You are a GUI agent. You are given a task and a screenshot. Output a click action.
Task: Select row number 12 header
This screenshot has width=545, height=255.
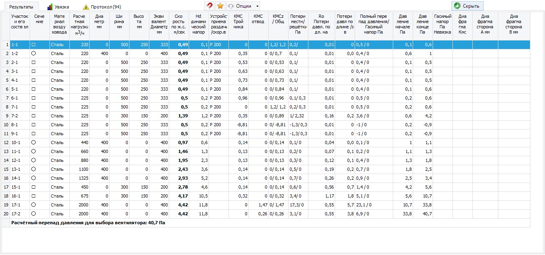point(6,142)
